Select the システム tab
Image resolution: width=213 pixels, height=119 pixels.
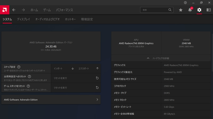pos(7,19)
